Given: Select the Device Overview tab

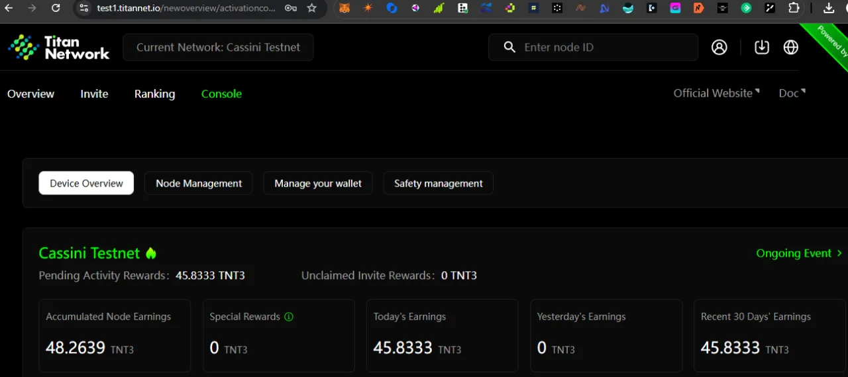Looking at the screenshot, I should click(x=86, y=183).
